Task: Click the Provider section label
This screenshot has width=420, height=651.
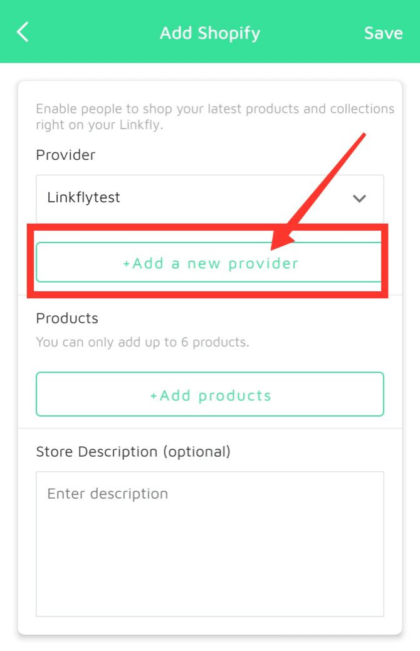Action: (66, 155)
